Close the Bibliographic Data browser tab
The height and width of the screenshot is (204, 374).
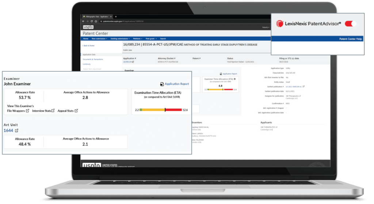point(111,17)
